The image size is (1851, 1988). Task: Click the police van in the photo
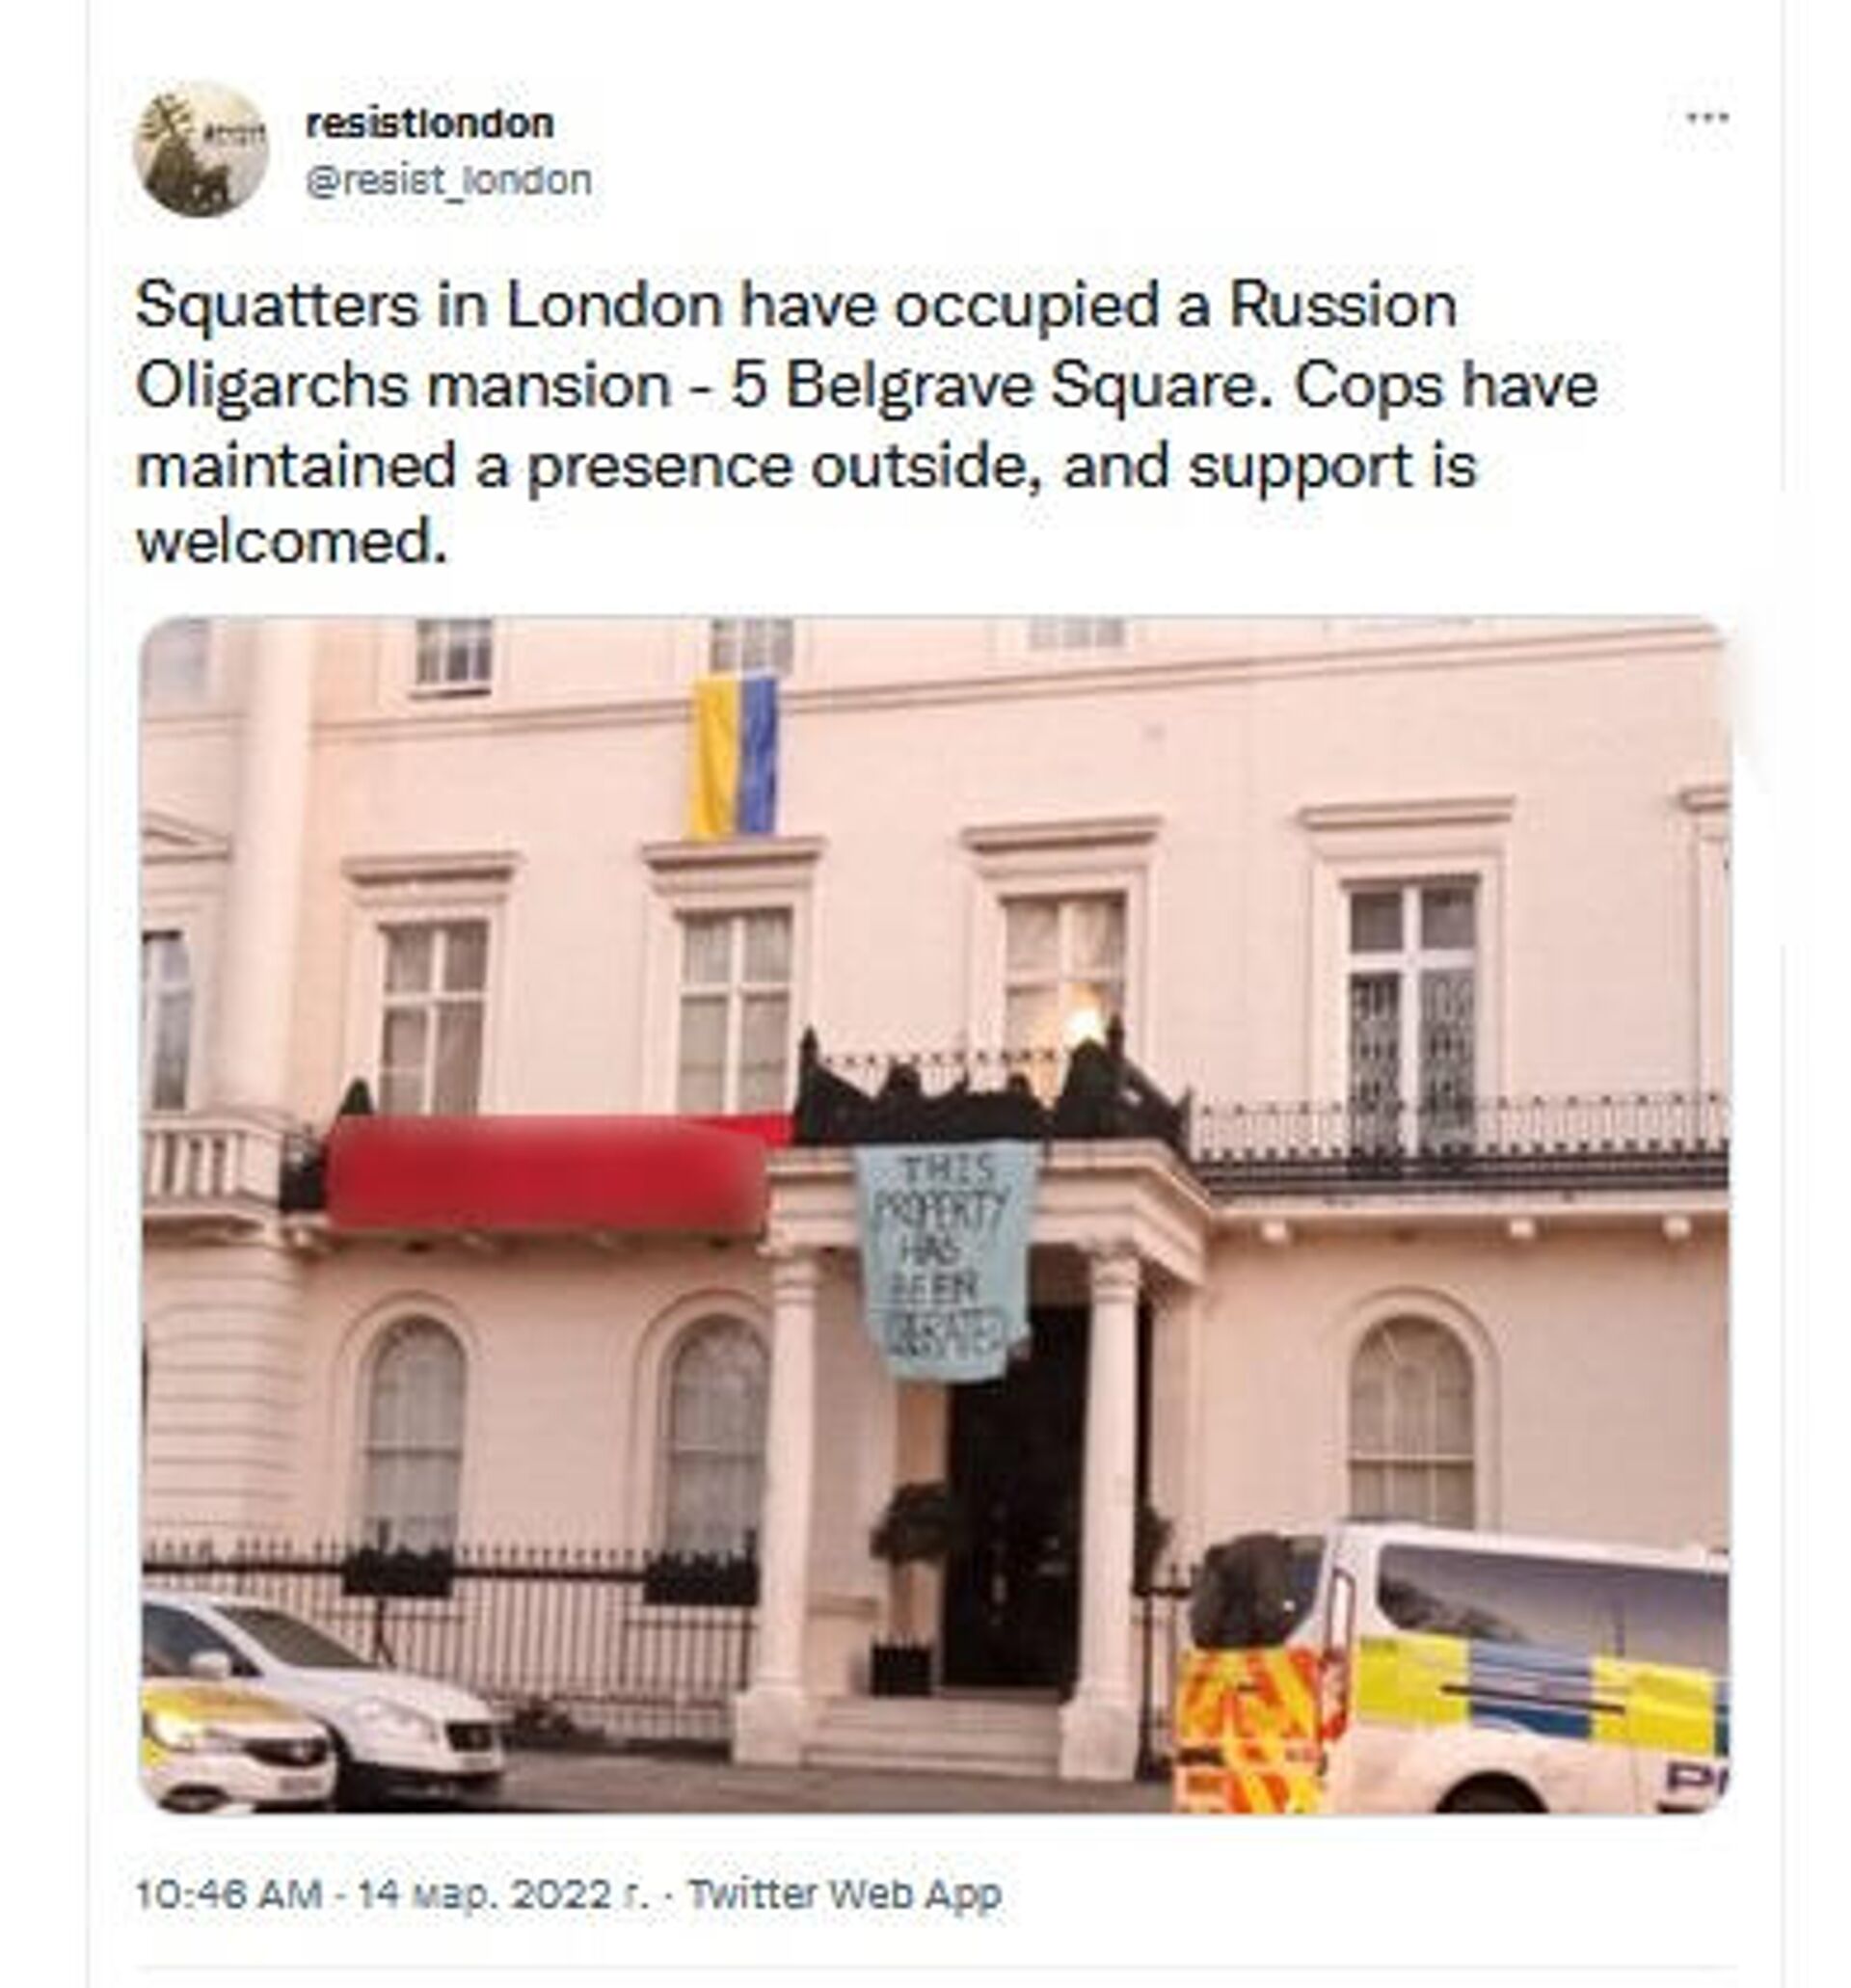point(1452,1669)
